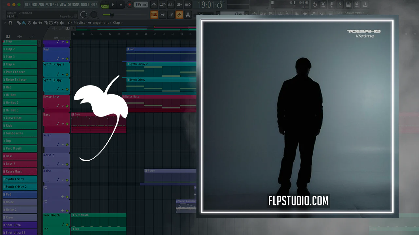Mute the Riser track green light

[x=67, y=145]
